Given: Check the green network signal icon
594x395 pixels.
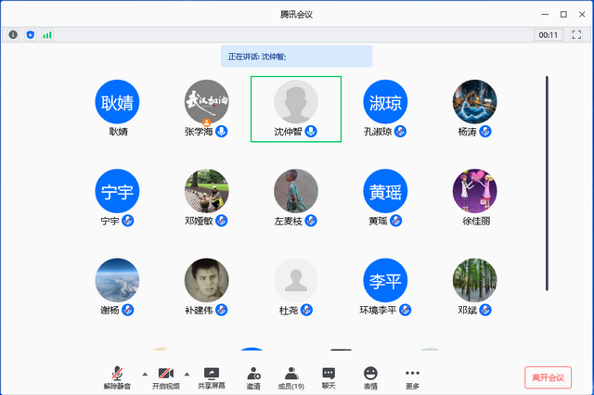Looking at the screenshot, I should [x=46, y=34].
